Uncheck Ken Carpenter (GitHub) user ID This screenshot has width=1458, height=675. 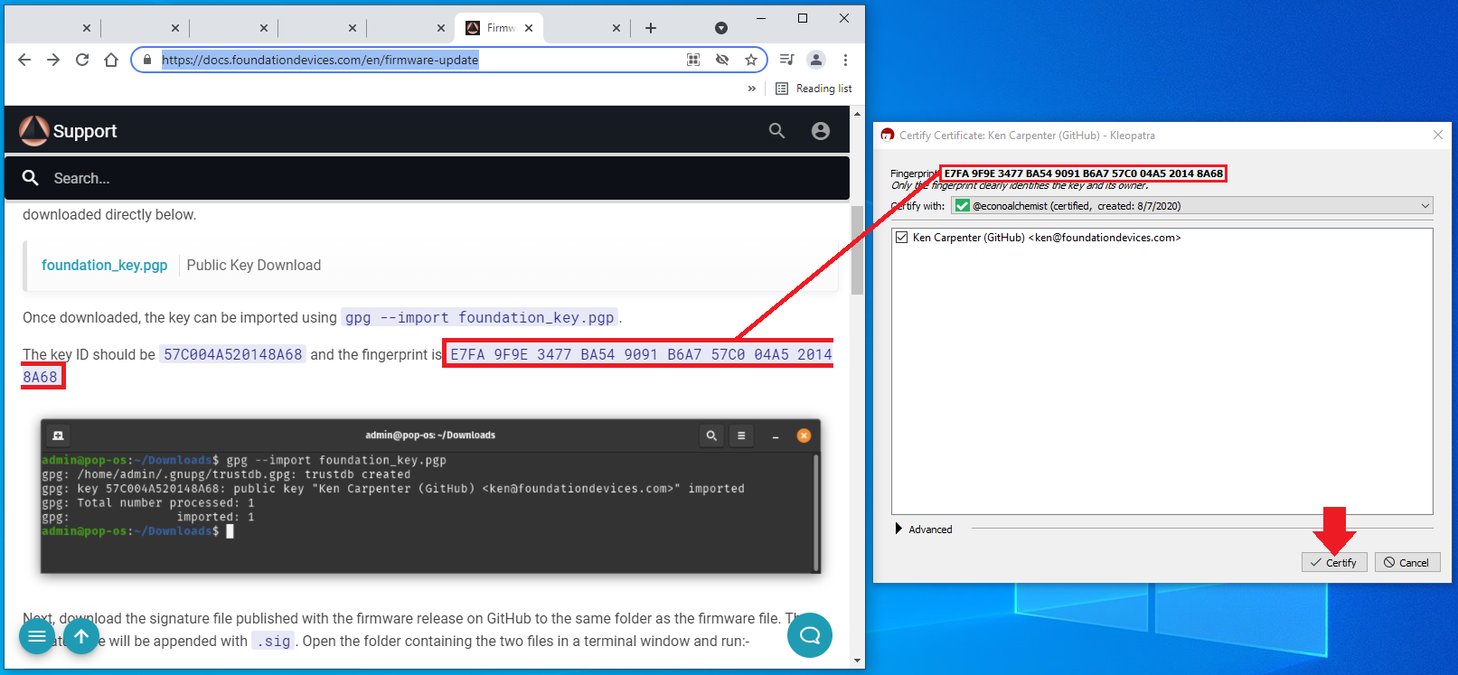(x=901, y=238)
